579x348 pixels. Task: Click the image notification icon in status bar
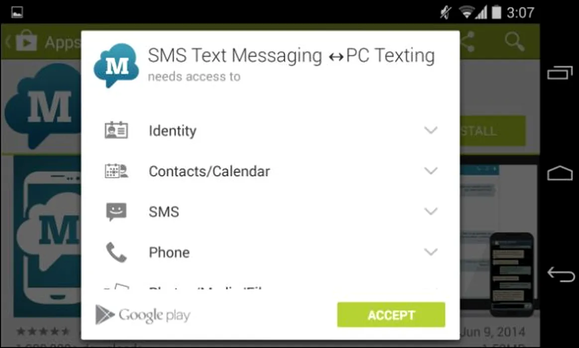(x=17, y=12)
